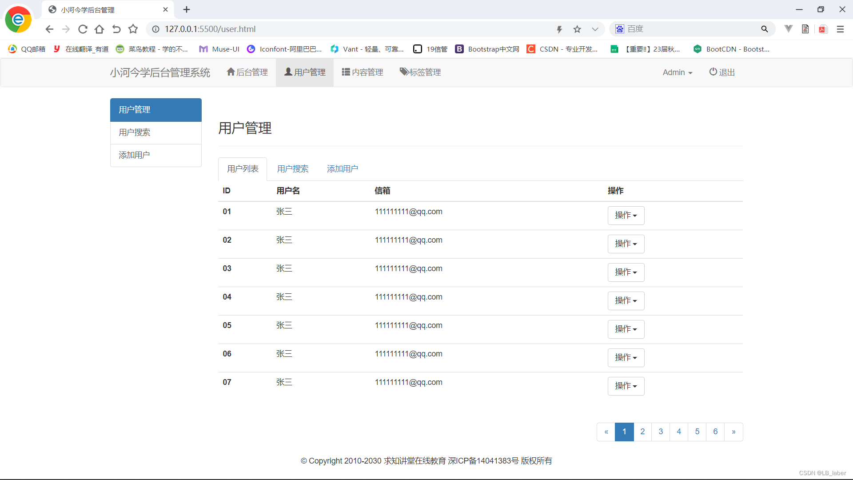
Task: Go to previous page with « button
Action: tap(606, 432)
